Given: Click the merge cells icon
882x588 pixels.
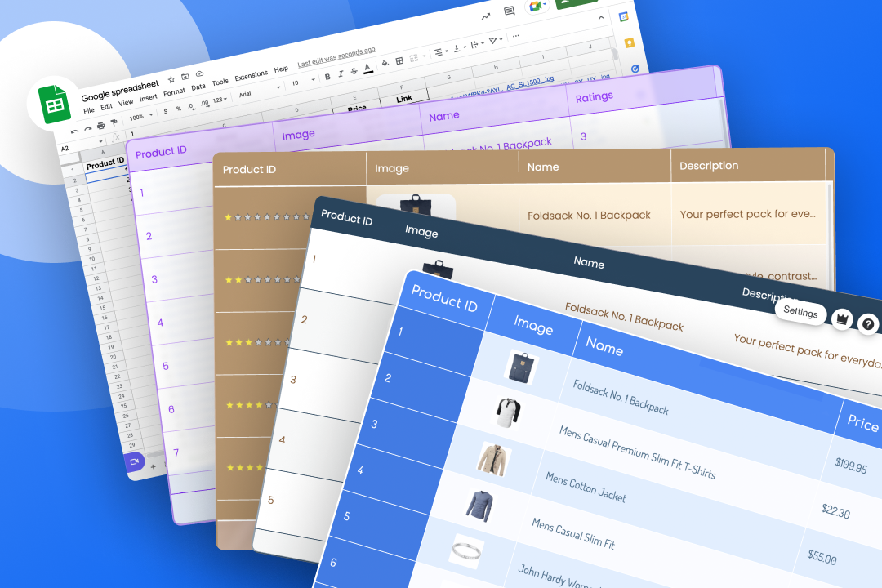Looking at the screenshot, I should coord(415,58).
